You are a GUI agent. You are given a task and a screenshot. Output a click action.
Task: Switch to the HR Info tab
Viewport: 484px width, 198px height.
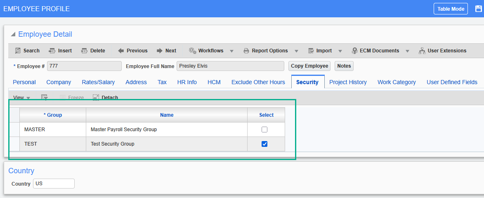187,82
